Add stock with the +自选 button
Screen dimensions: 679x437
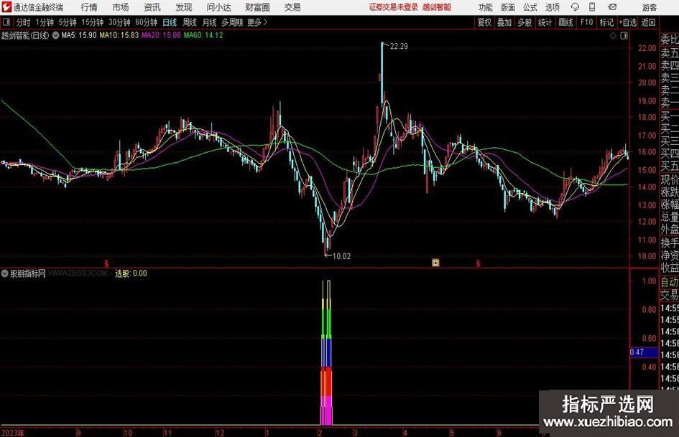tap(628, 22)
